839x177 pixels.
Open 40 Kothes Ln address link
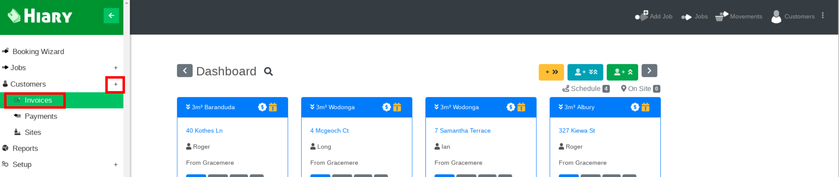click(x=204, y=131)
